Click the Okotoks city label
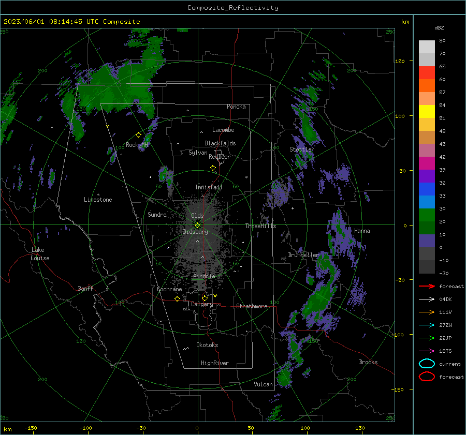The width and height of the screenshot is (466, 435). (207, 345)
